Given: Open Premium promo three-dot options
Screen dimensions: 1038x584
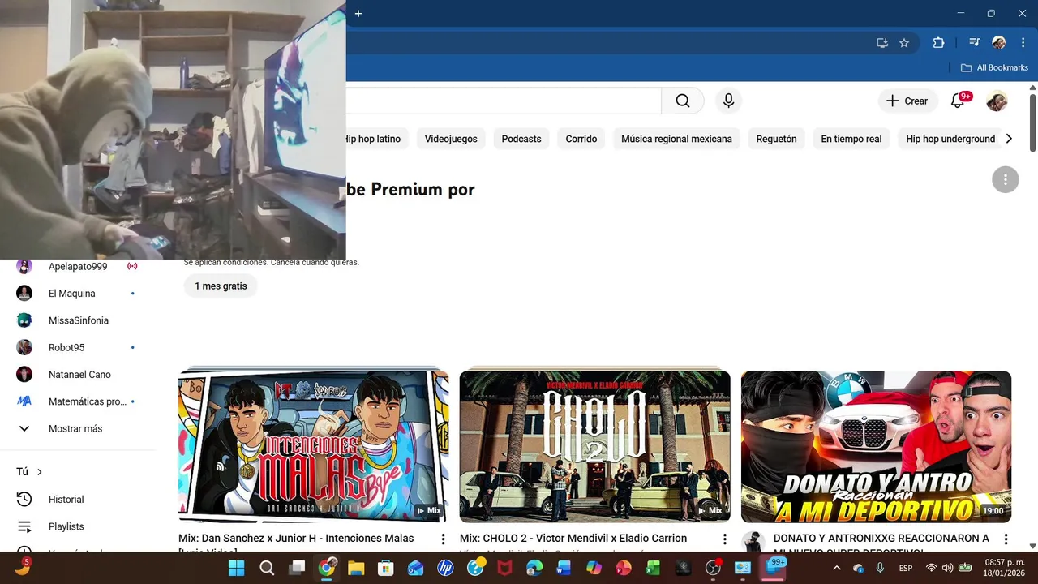Looking at the screenshot, I should pos(1006,179).
